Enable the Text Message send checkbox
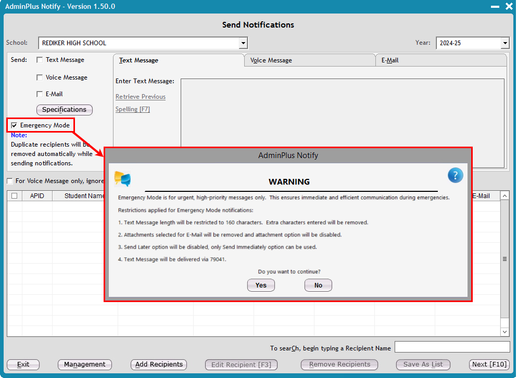Screen dimensions: 530x378 tap(40, 60)
